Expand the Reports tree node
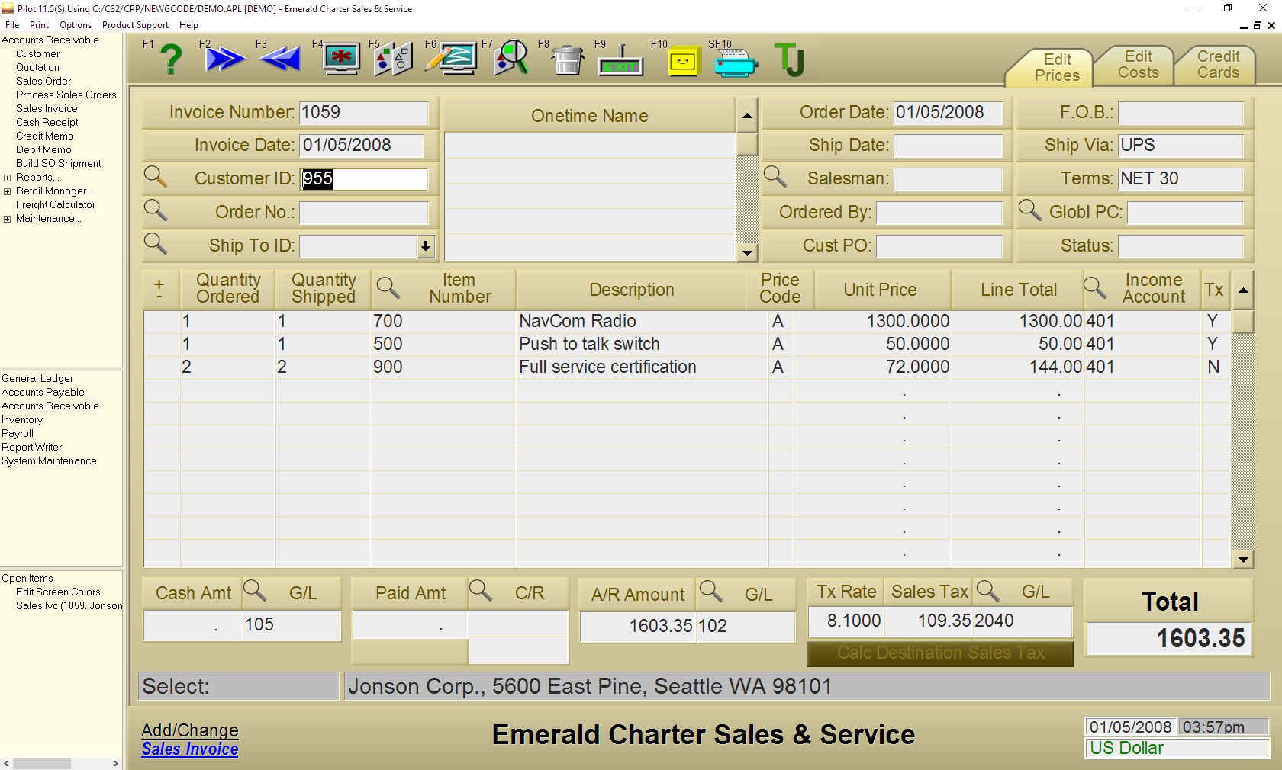The height and width of the screenshot is (770, 1282). [8, 178]
